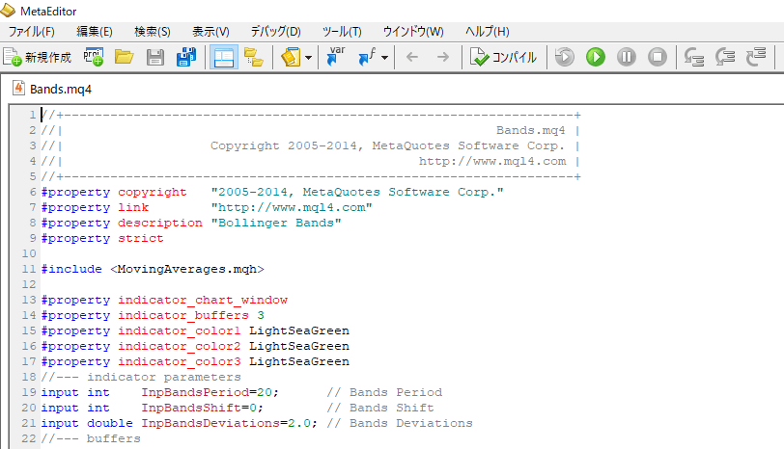784x449 pixels.
Task: Click "http://www.mql4.com" link string on line 7
Action: (x=292, y=207)
